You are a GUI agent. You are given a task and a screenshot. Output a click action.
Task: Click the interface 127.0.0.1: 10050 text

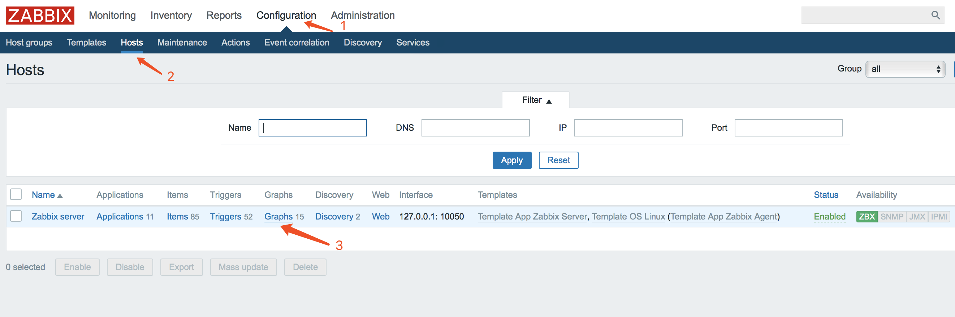coord(431,217)
